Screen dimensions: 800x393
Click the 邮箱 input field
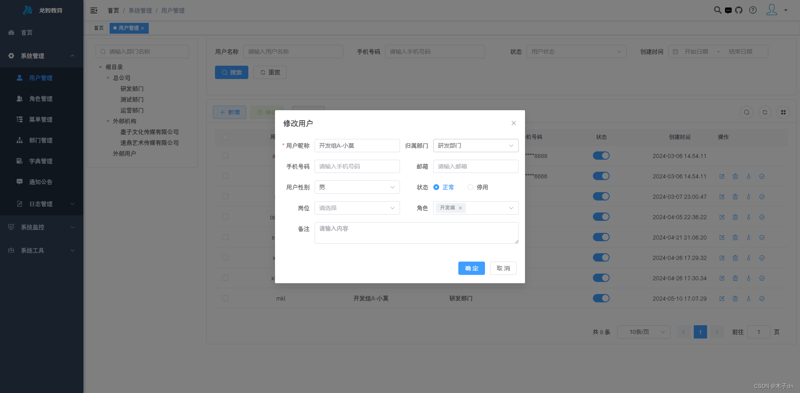[476, 166]
